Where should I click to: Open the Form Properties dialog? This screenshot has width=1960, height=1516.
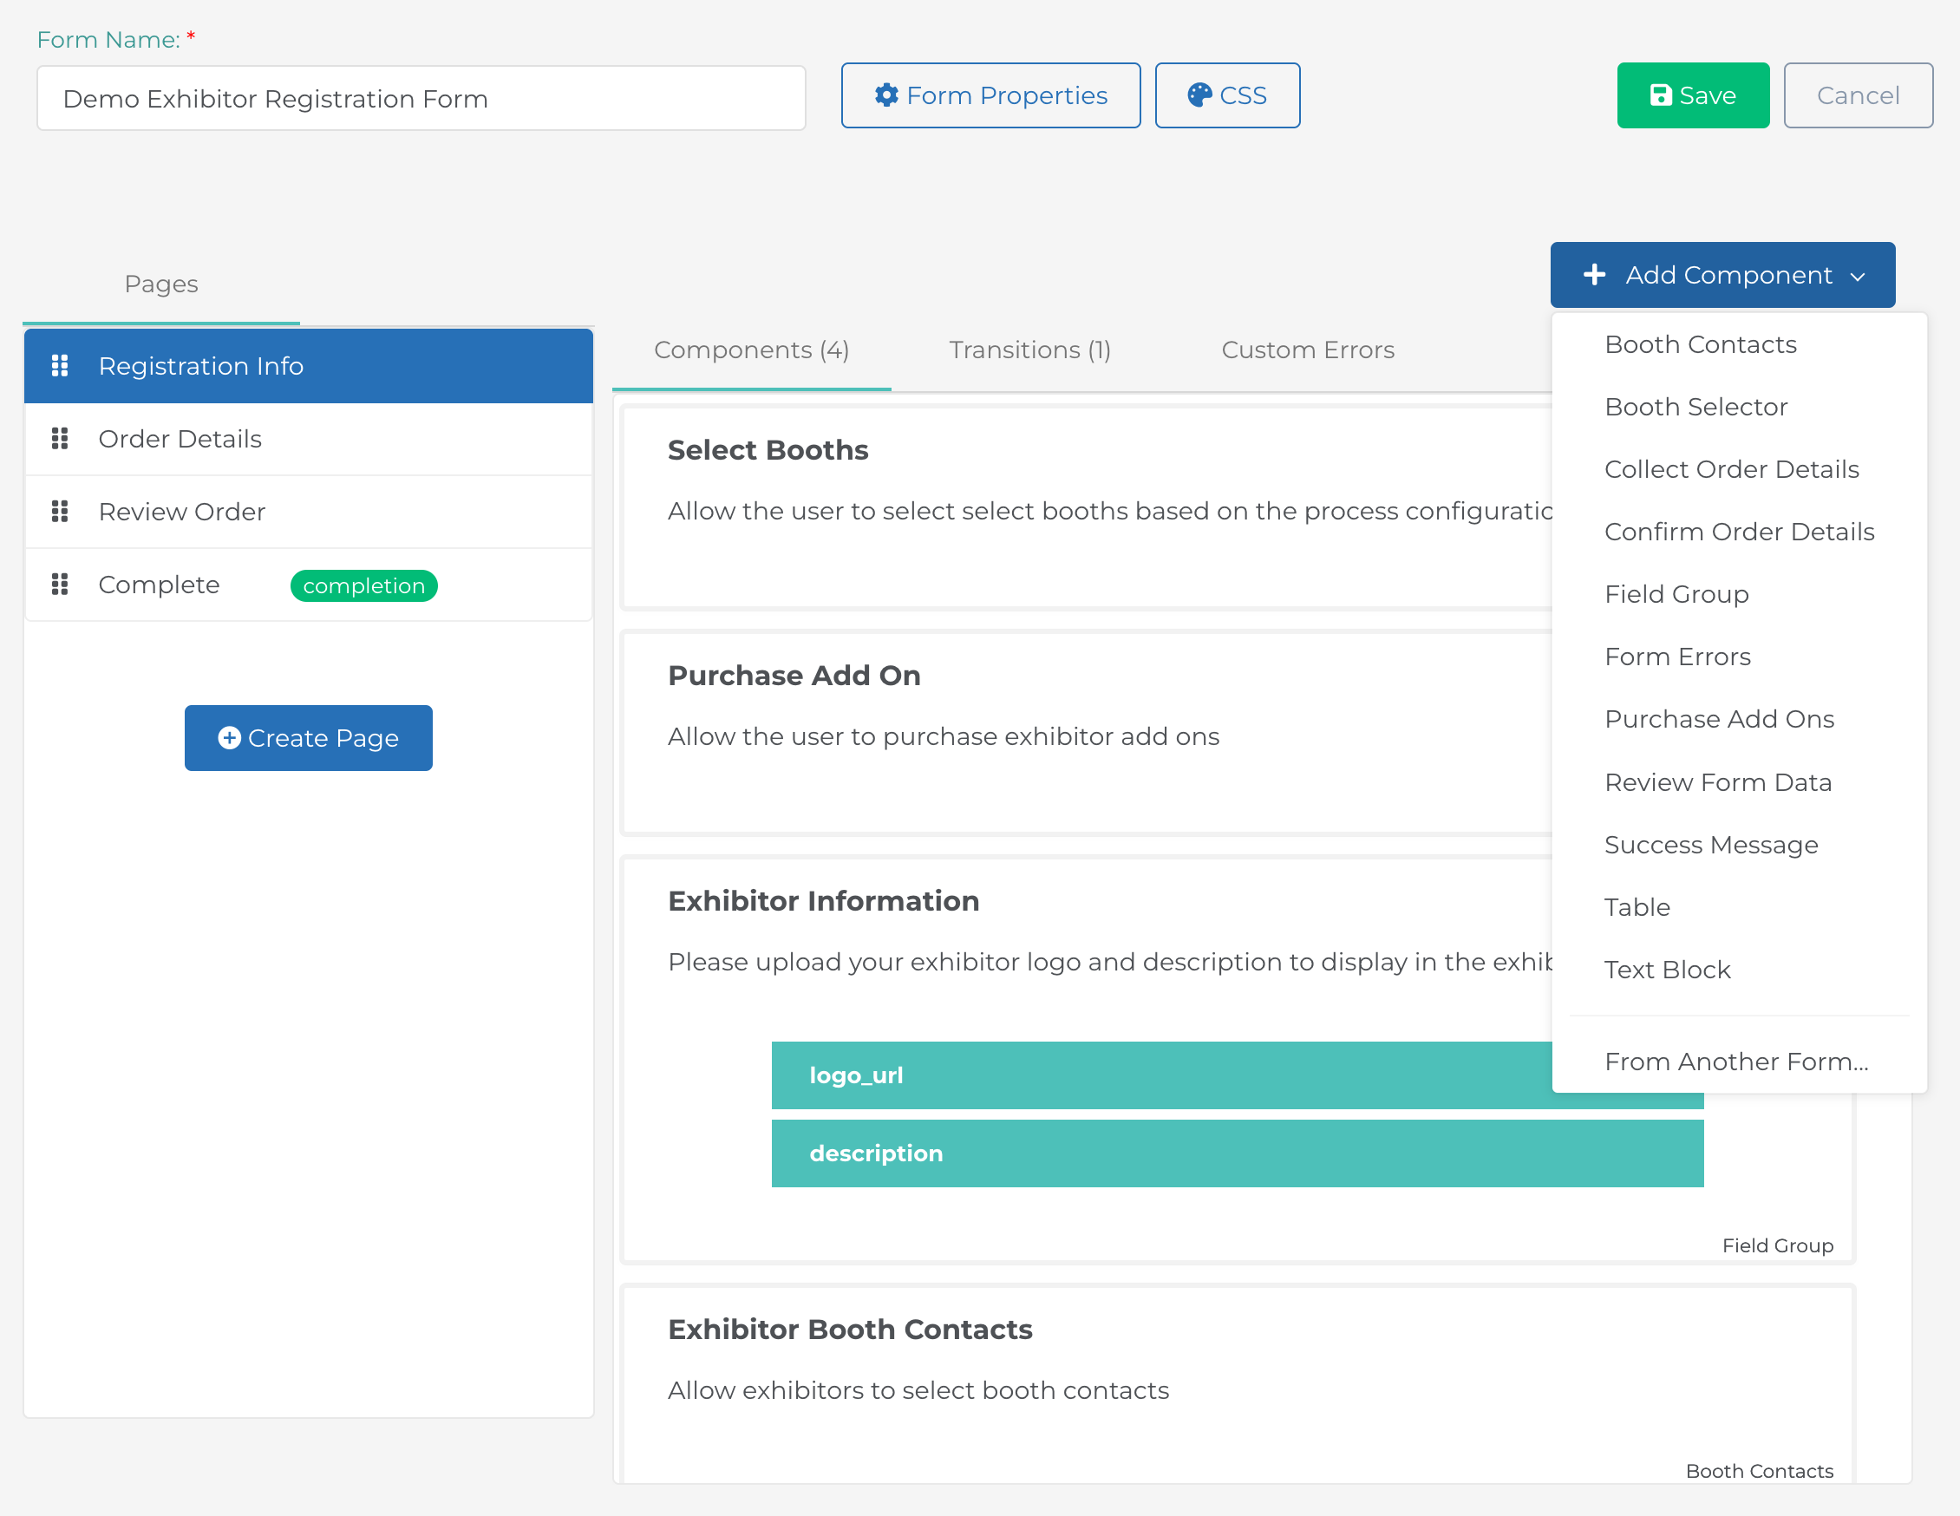point(990,95)
